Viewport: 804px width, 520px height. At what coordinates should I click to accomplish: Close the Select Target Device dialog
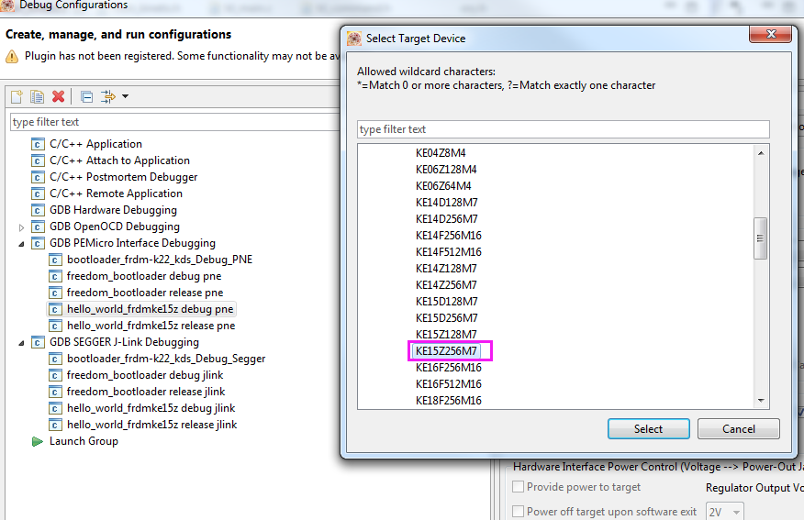[770, 34]
